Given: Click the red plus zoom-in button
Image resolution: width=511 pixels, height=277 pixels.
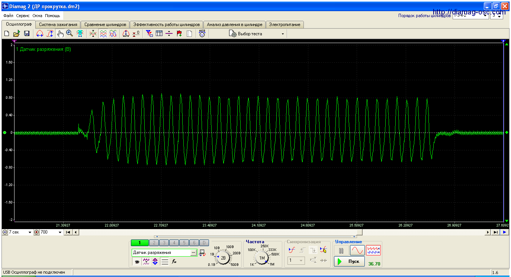Looking at the screenshot, I should [x=36, y=232].
